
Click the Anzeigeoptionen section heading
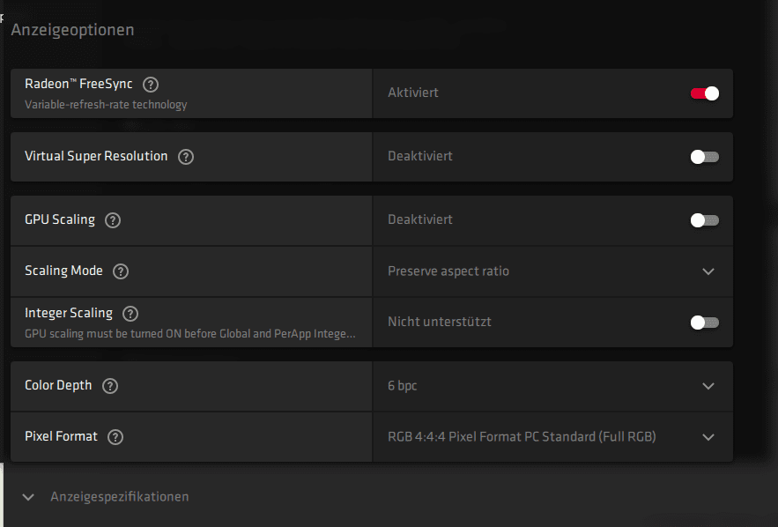(72, 30)
